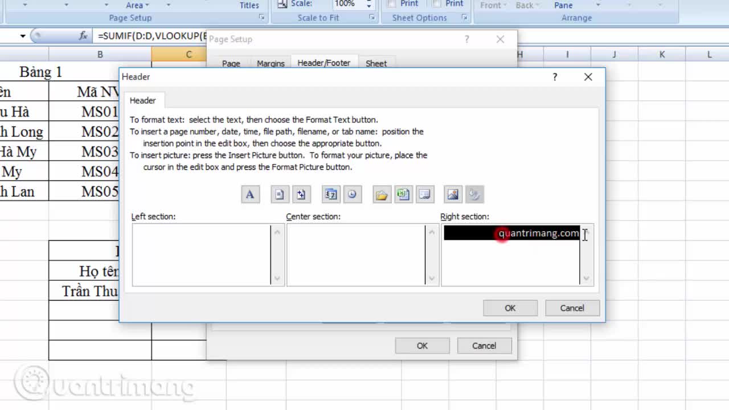Screen dimensions: 729x410
Task: Click the fx Insert Function icon
Action: (83, 36)
